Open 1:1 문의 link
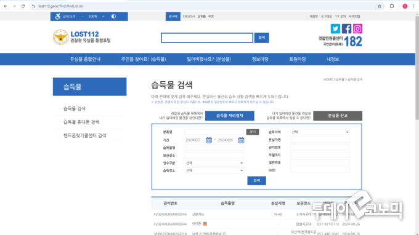The height and width of the screenshot is (235, 419). [340, 16]
